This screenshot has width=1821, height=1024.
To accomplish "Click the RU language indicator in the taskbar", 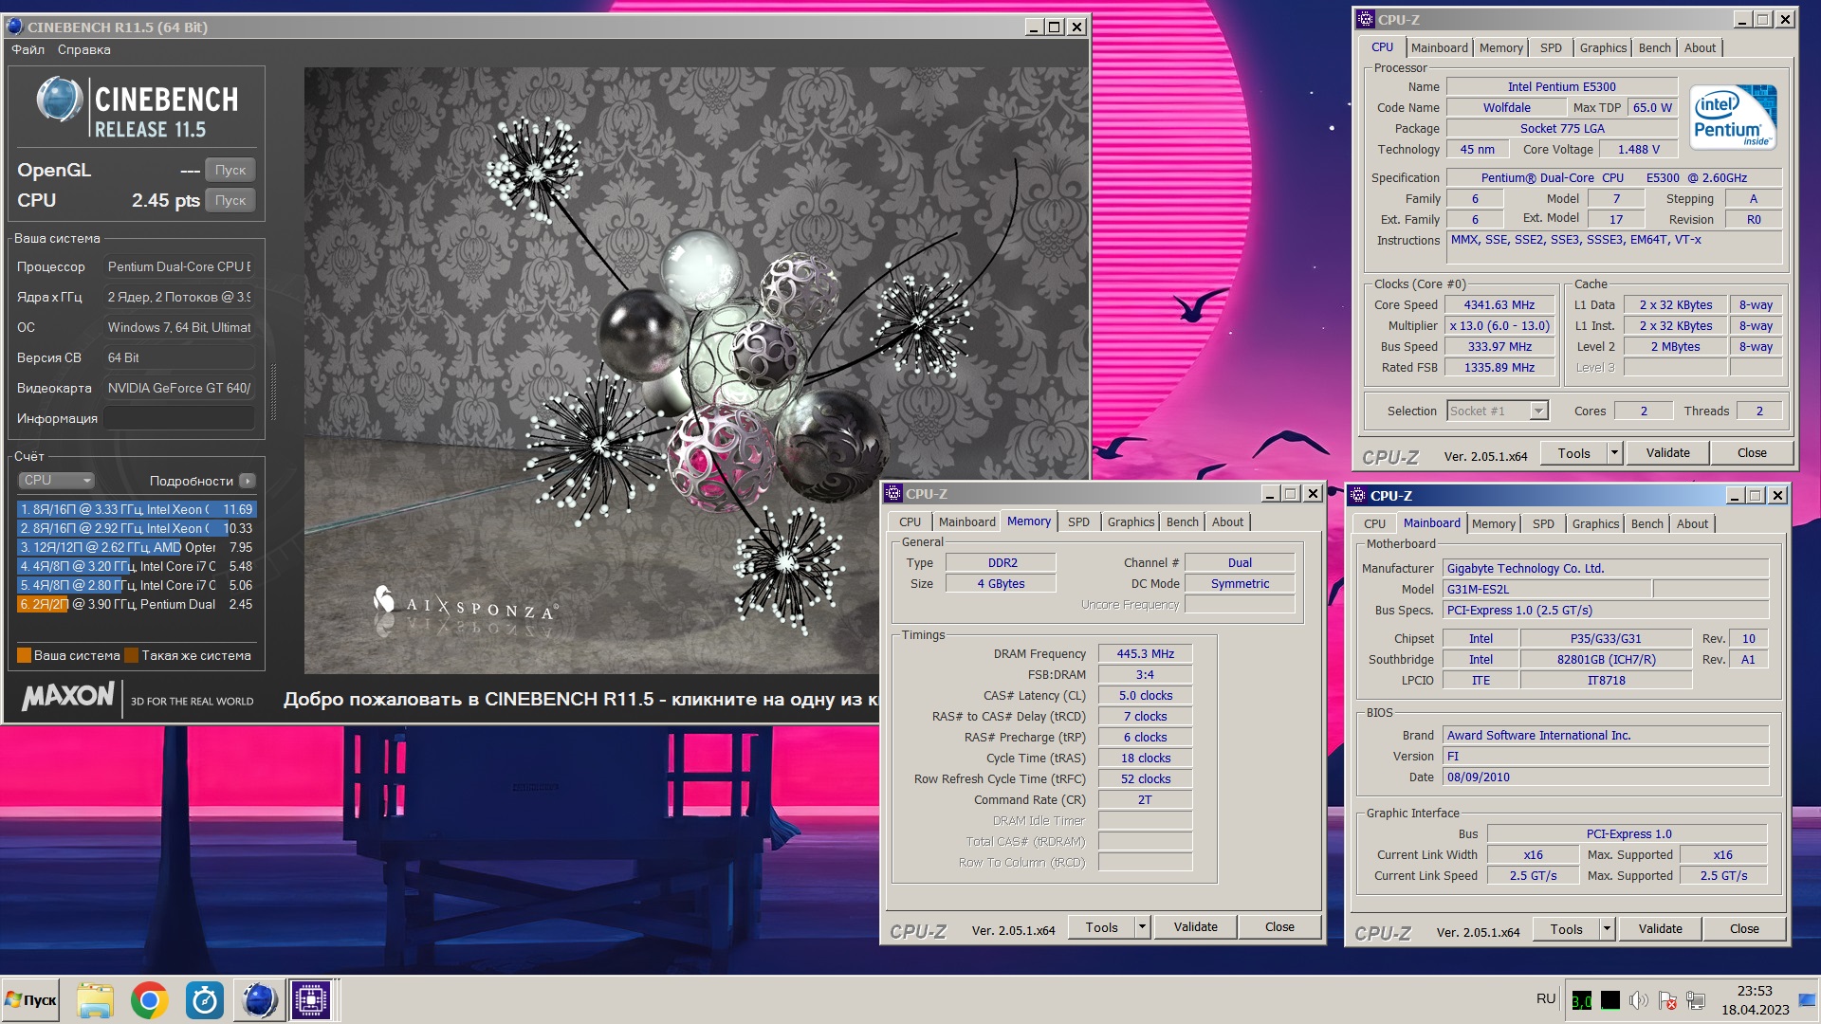I will pos(1546,999).
